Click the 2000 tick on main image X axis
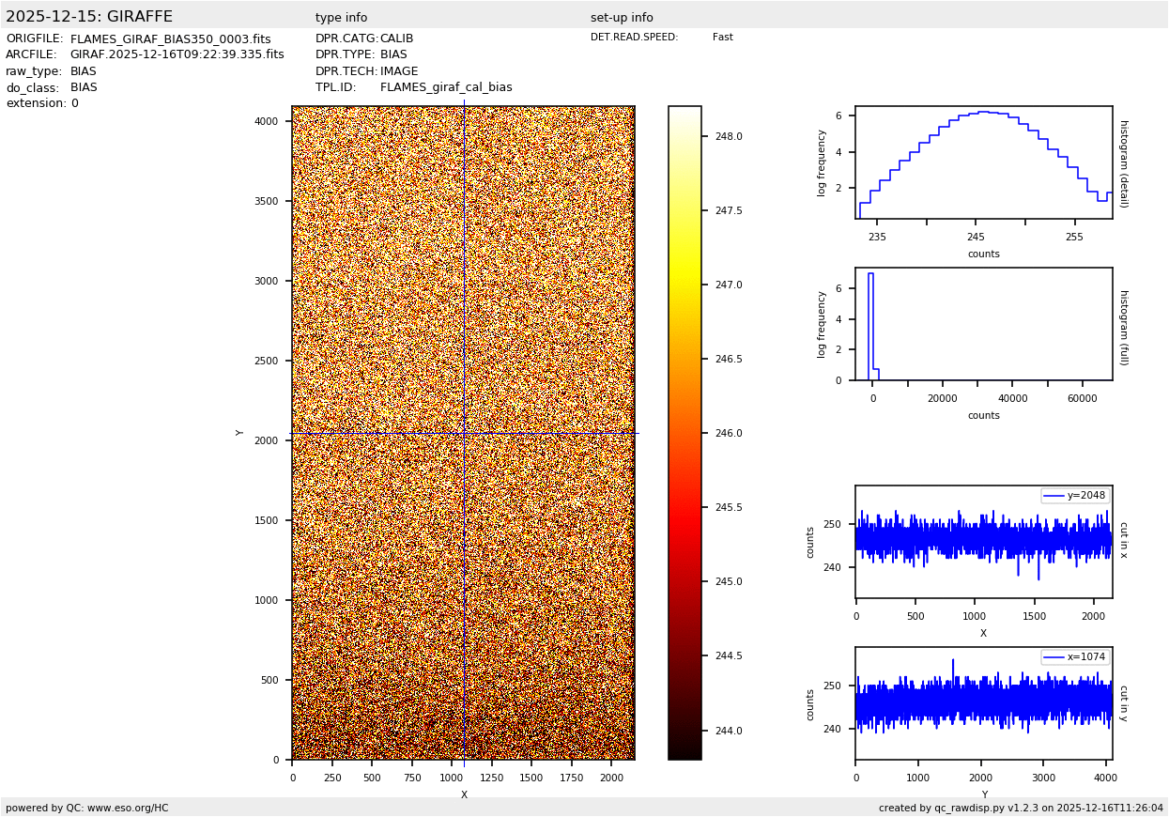The image size is (1169, 817). [611, 778]
